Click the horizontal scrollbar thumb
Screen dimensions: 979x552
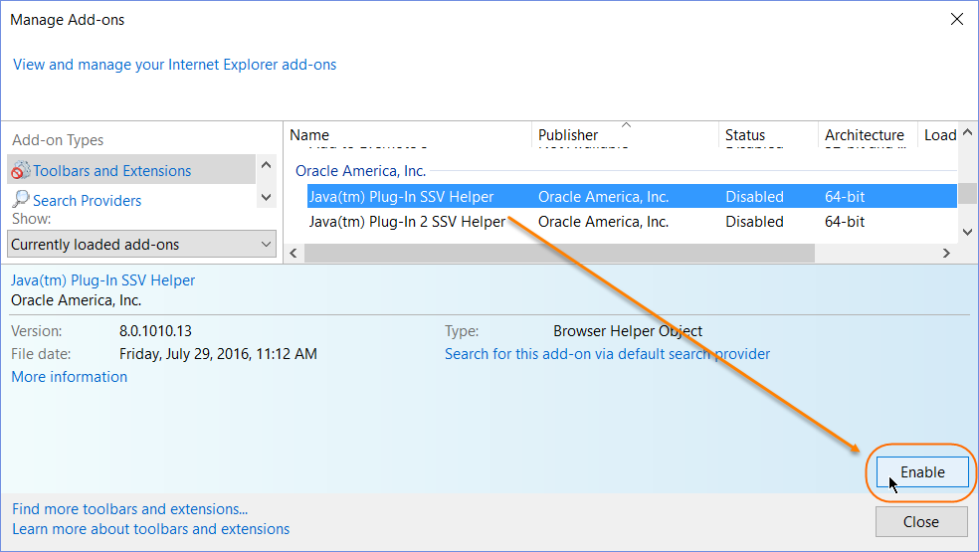pos(559,253)
